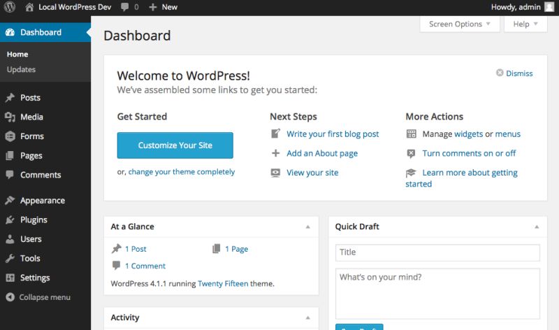Image resolution: width=559 pixels, height=330 pixels.
Task: Follow change your theme completely link
Action: [x=182, y=171]
